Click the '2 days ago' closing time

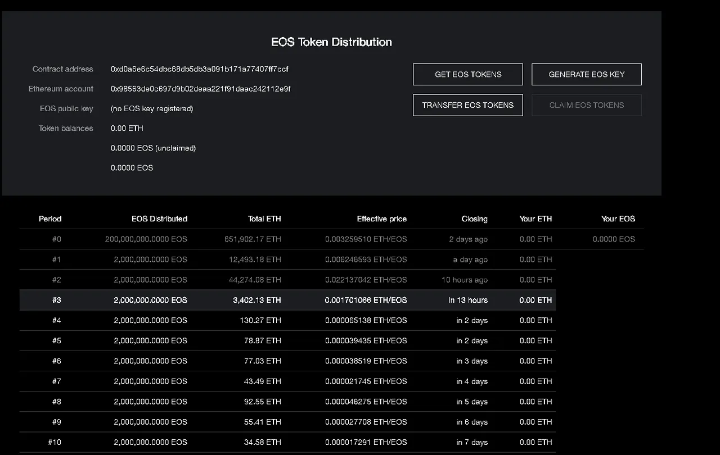click(469, 239)
